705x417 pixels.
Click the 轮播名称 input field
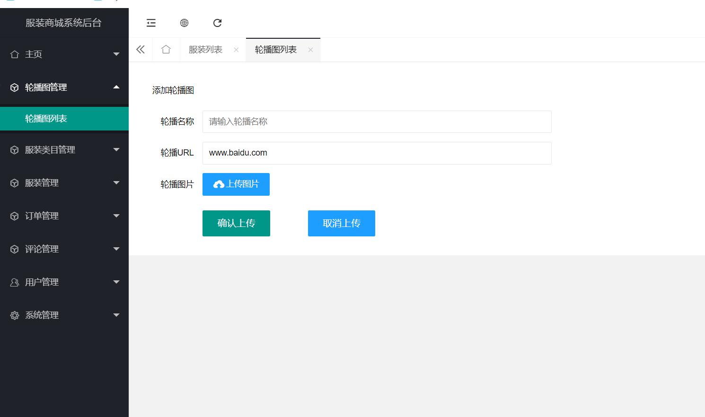pyautogui.click(x=377, y=122)
